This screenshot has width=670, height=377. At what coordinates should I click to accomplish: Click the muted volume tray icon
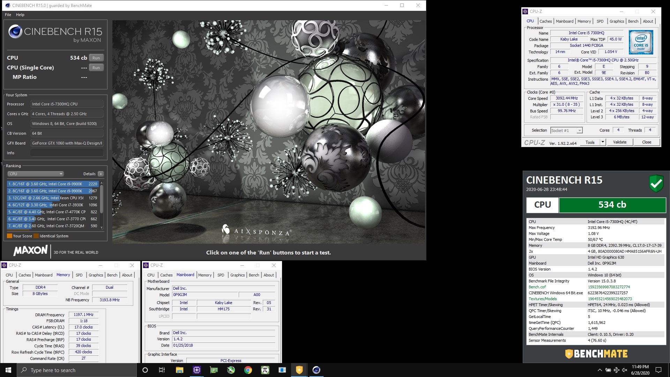tap(625, 370)
